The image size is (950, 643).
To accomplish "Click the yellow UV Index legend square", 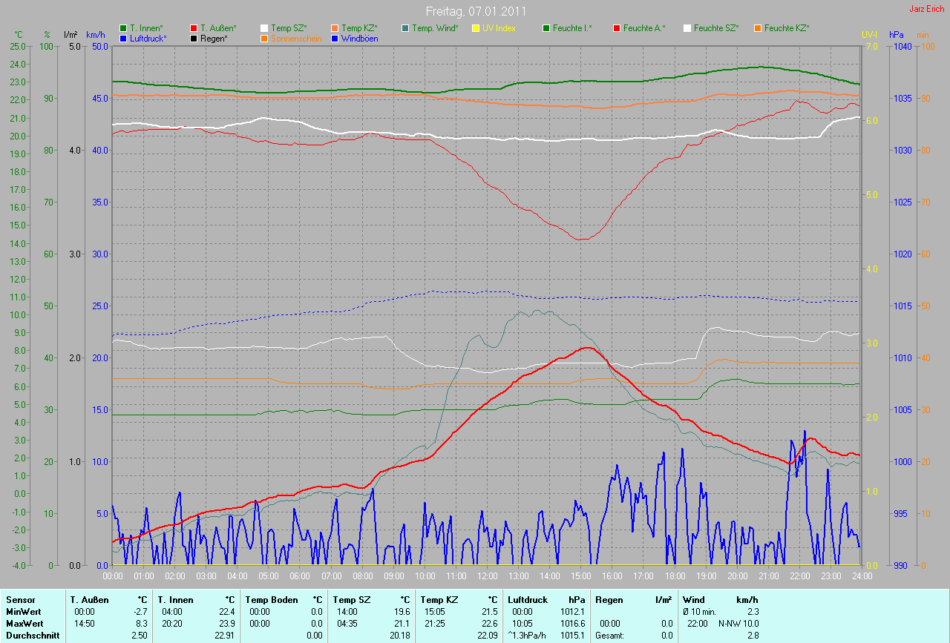I will pyautogui.click(x=476, y=28).
